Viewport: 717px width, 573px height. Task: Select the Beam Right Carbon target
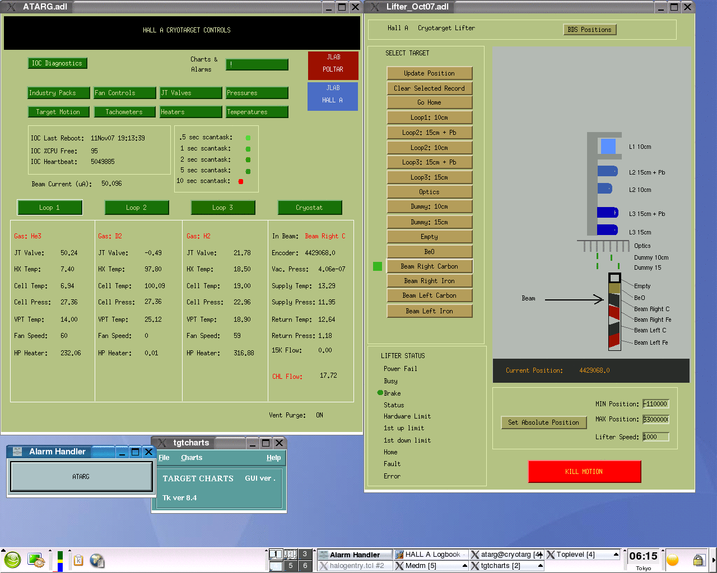coord(430,266)
